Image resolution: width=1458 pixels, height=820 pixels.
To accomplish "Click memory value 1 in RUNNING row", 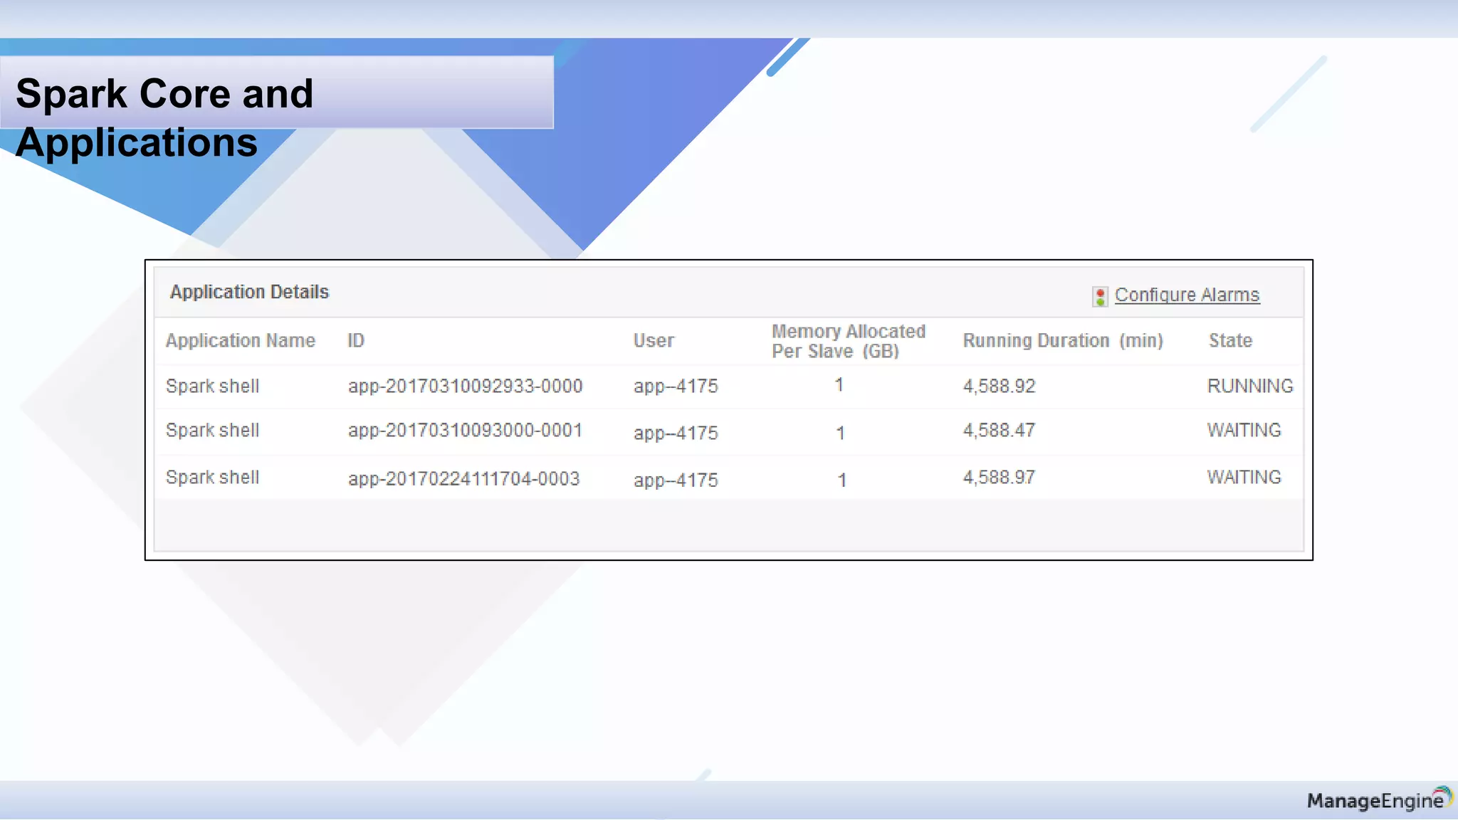I will pos(839,385).
